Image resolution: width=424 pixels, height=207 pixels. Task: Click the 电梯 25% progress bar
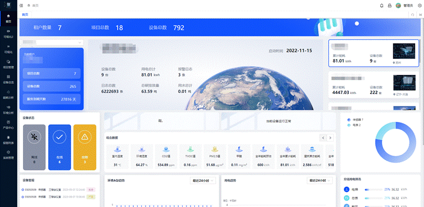(373, 190)
